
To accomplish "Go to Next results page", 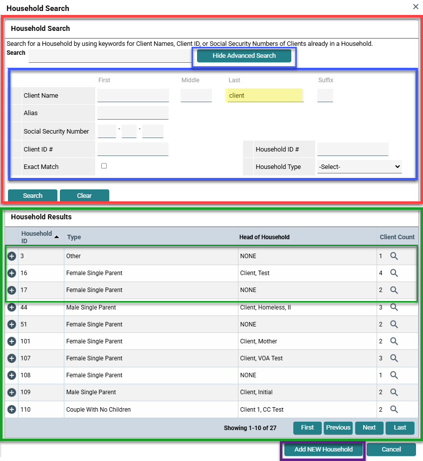I will 369,428.
